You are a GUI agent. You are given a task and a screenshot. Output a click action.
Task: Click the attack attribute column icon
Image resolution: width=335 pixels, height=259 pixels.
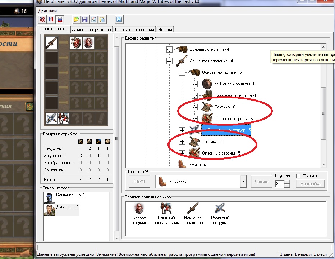[x=81, y=141]
